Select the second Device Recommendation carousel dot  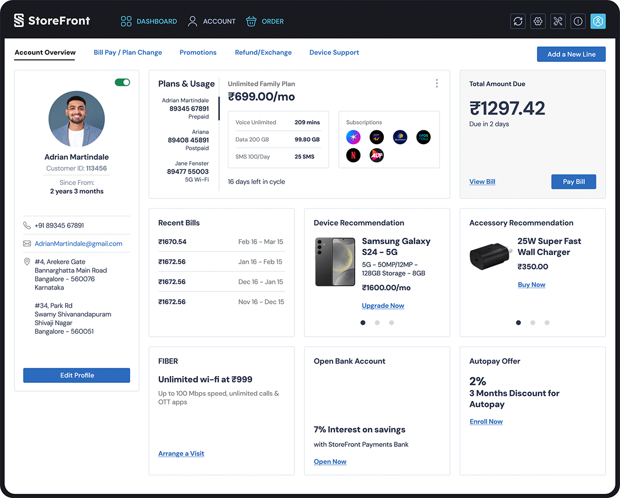click(x=377, y=322)
